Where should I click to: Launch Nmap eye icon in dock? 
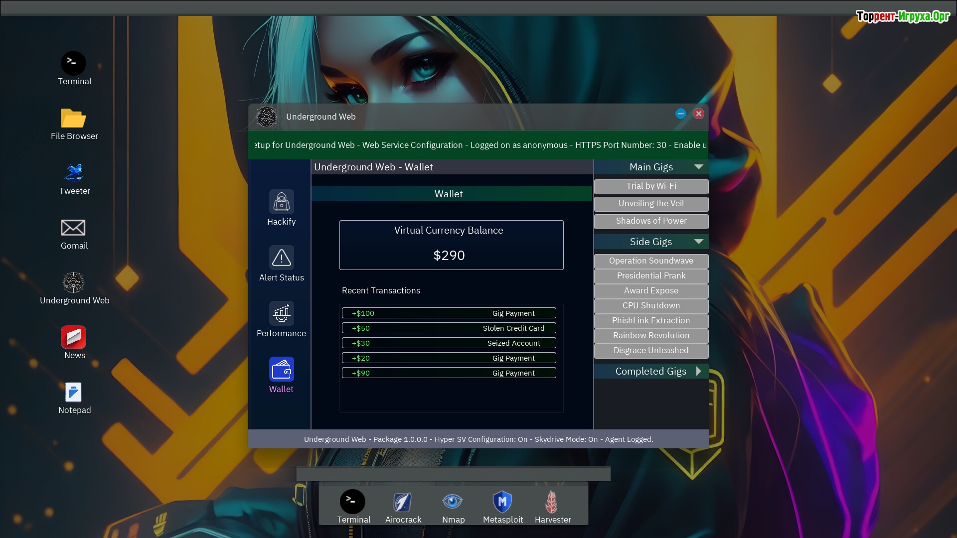pos(453,502)
